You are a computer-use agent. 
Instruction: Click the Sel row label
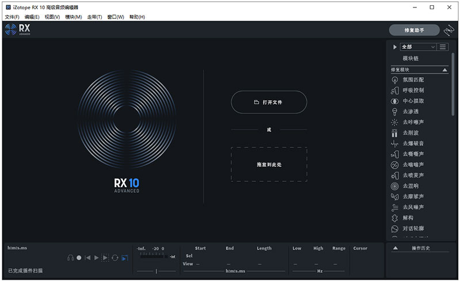click(x=189, y=256)
